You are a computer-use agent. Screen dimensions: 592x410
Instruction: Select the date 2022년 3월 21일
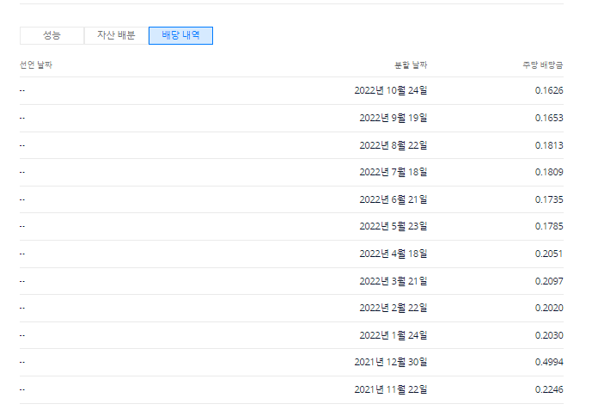point(394,281)
